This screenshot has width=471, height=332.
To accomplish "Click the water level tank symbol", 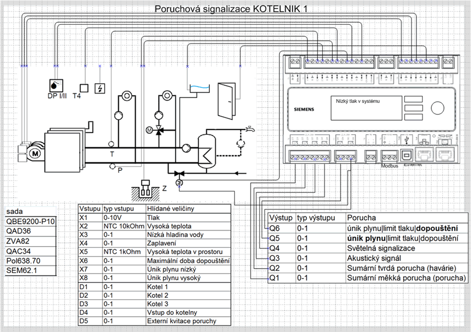I will [199, 89].
